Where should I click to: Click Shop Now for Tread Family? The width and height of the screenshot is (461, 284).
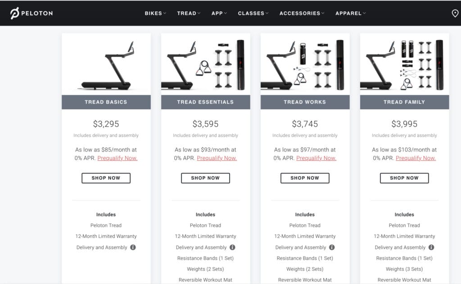pos(404,178)
